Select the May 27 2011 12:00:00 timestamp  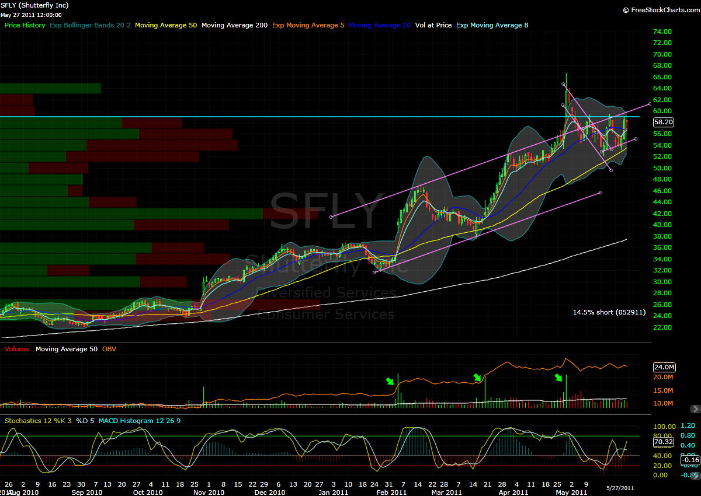pyautogui.click(x=32, y=15)
